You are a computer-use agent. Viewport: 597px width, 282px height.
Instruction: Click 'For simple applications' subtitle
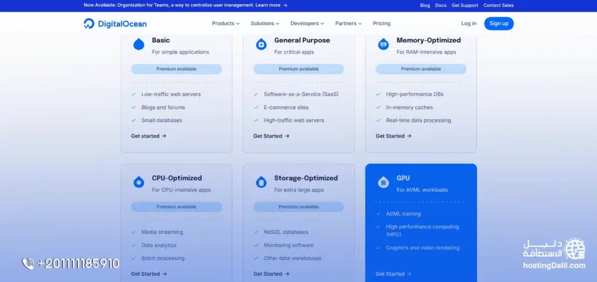pos(181,52)
